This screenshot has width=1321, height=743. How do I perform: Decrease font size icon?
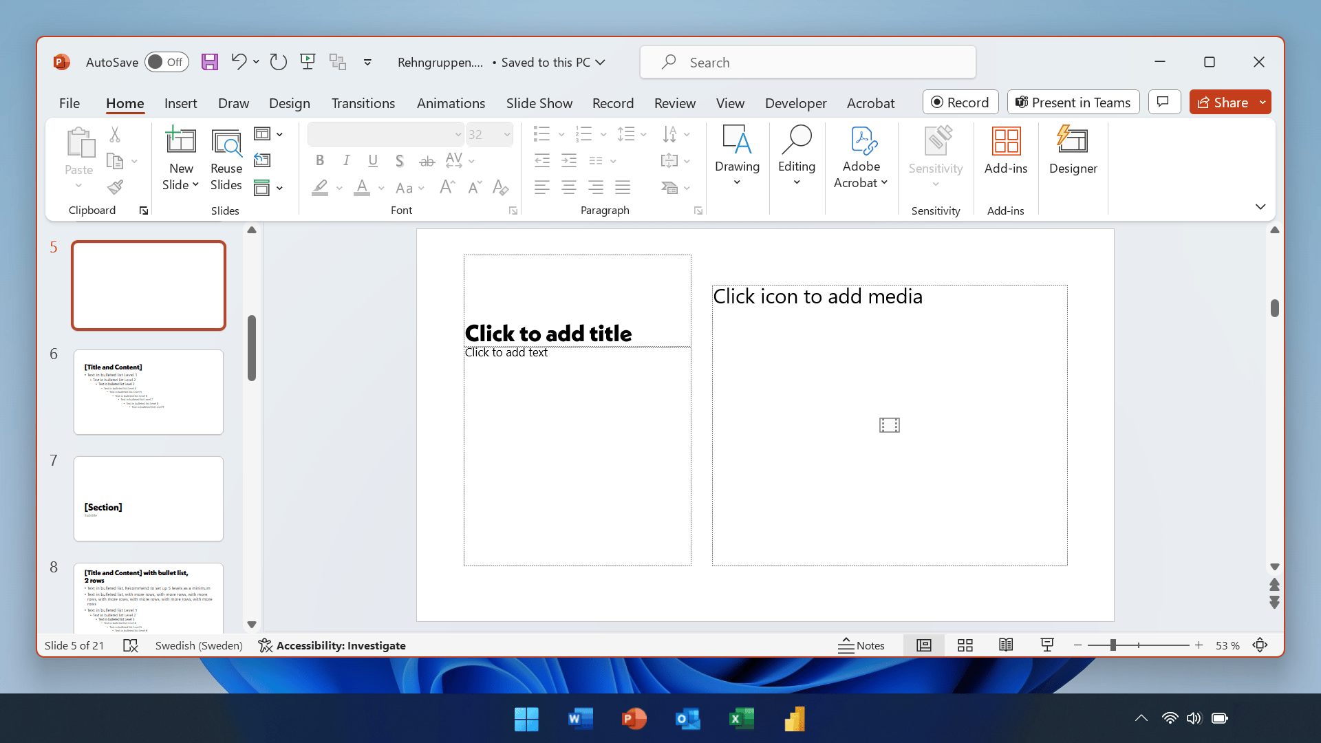(x=475, y=187)
